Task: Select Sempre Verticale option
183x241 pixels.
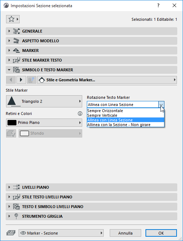Action: (x=125, y=115)
